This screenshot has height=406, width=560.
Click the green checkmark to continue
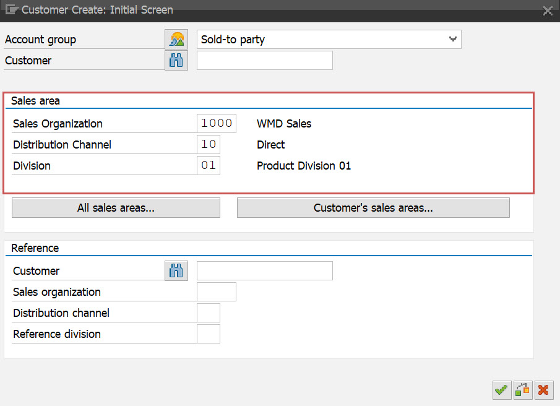(501, 390)
